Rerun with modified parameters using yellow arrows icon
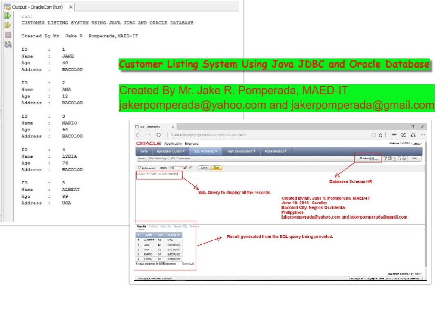The width and height of the screenshot is (441, 331). (x=8, y=25)
